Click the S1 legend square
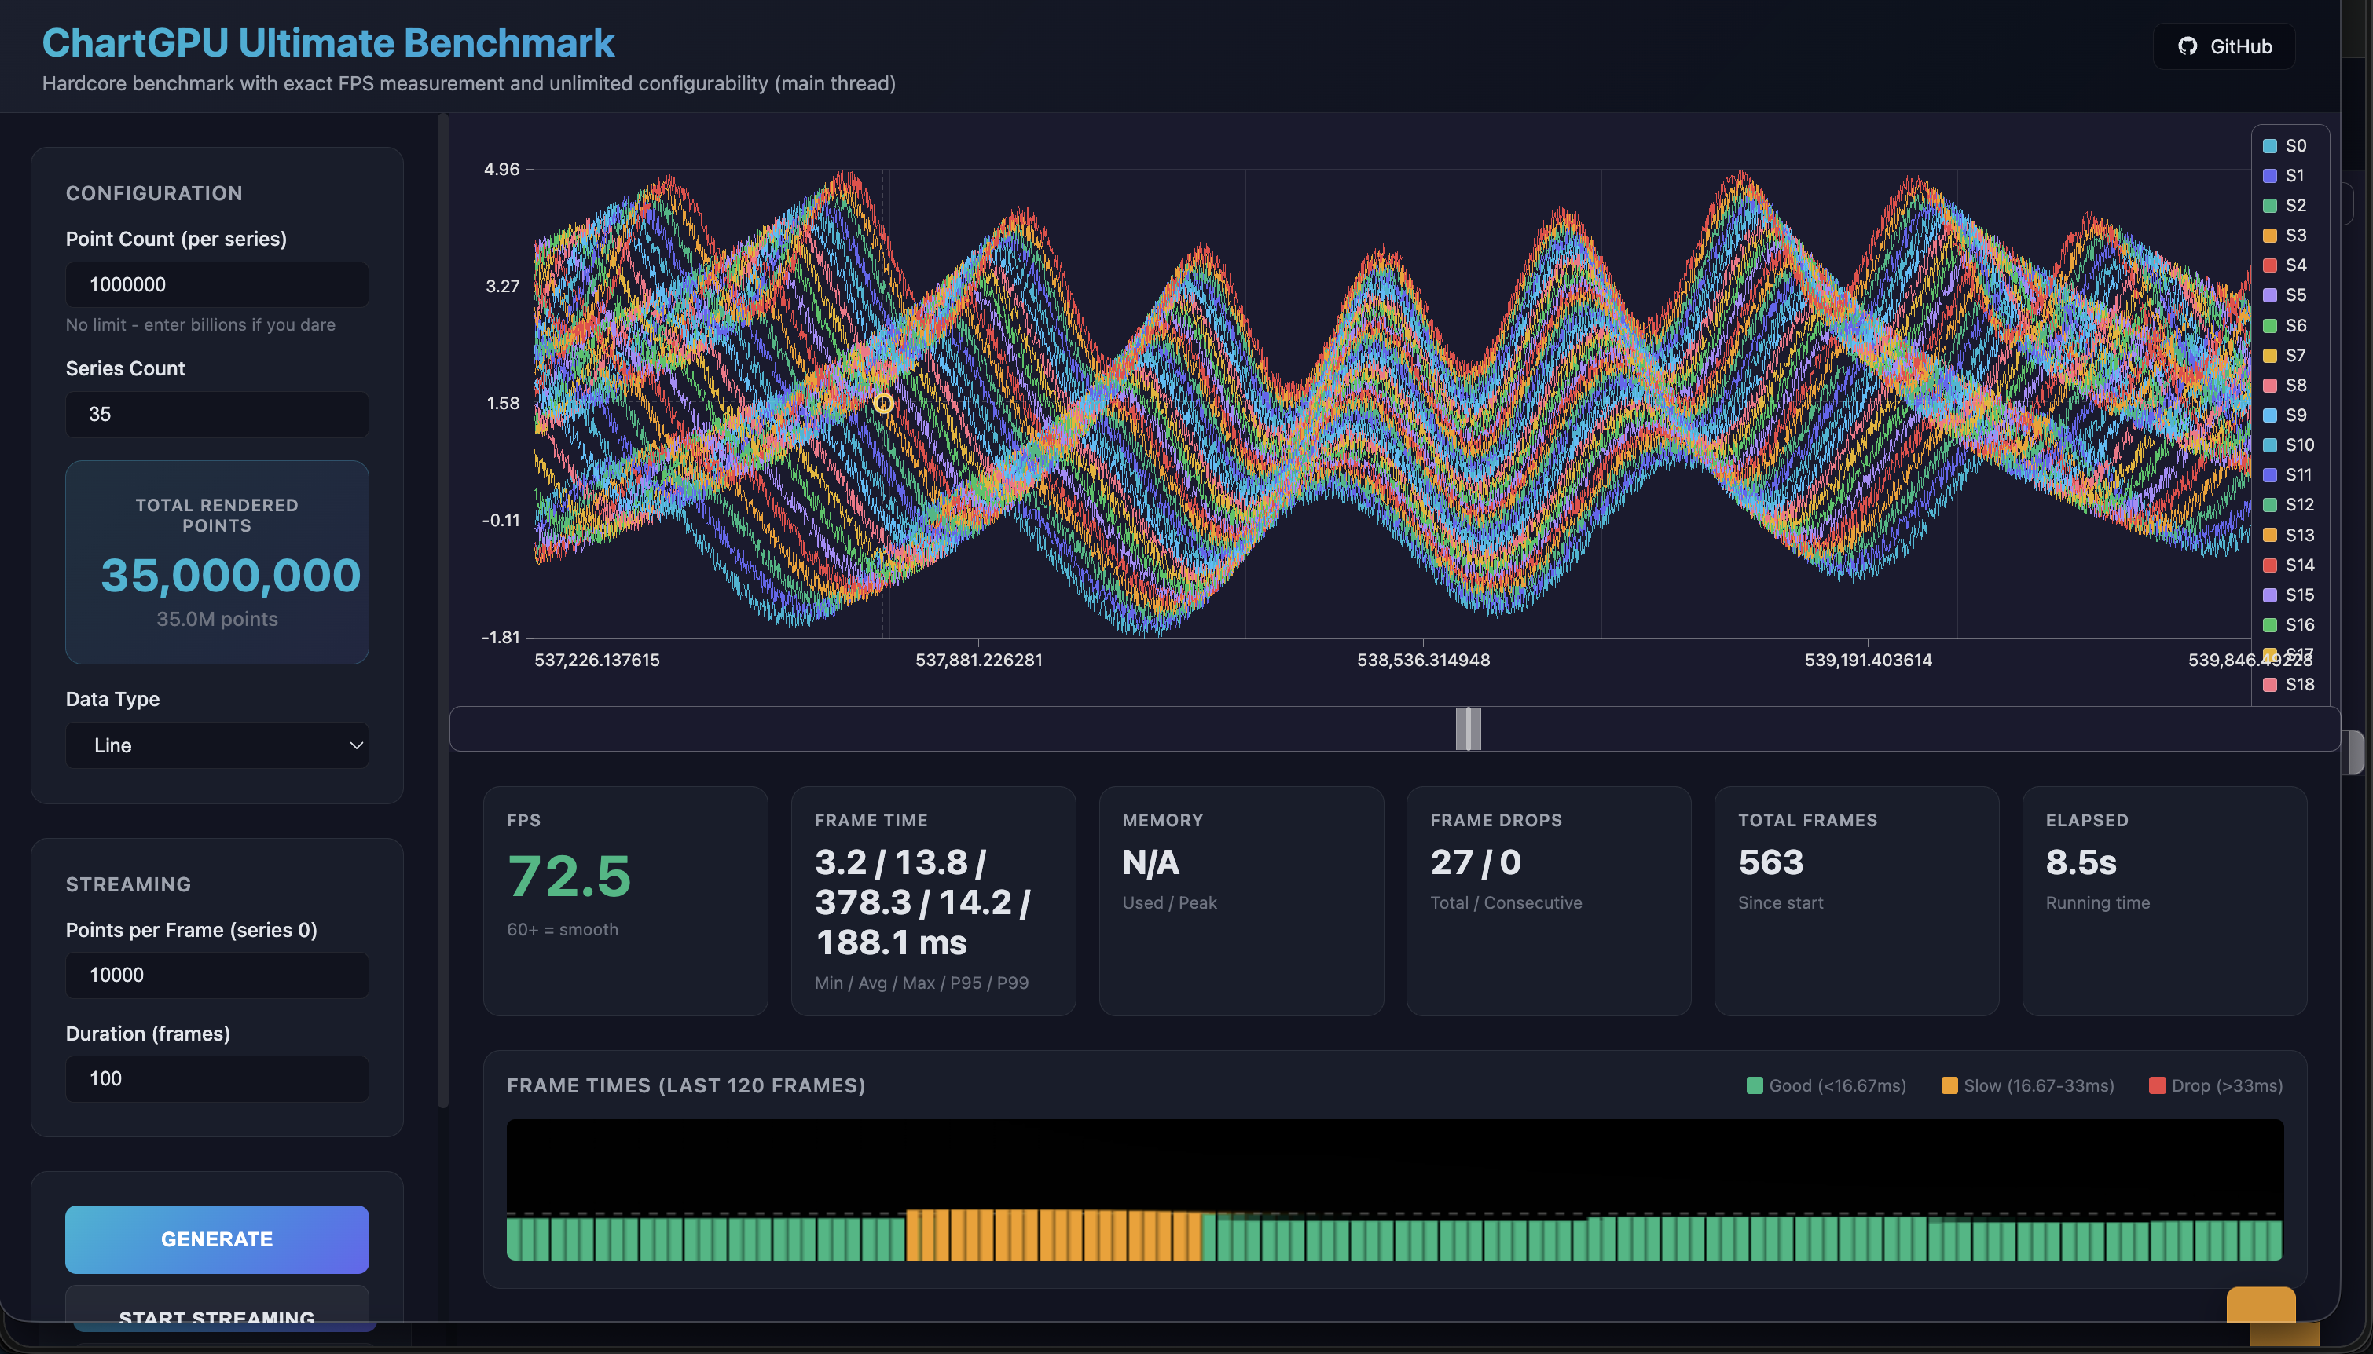The height and width of the screenshot is (1354, 2373). [2270, 176]
